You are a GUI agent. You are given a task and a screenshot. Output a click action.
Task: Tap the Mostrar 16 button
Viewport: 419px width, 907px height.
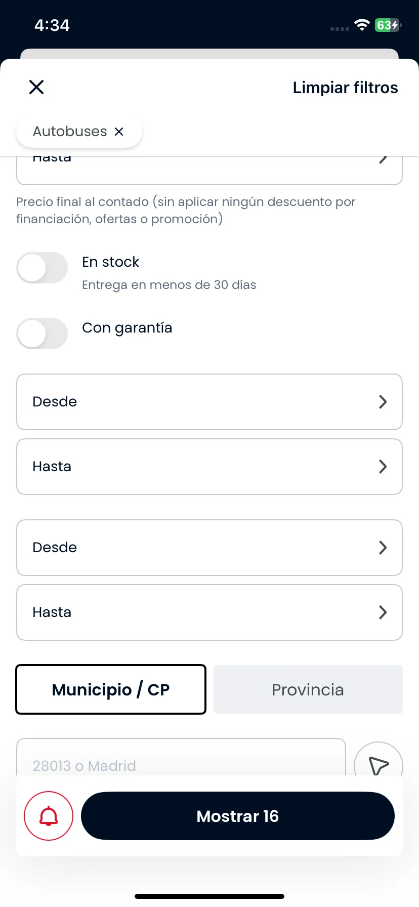point(238,816)
